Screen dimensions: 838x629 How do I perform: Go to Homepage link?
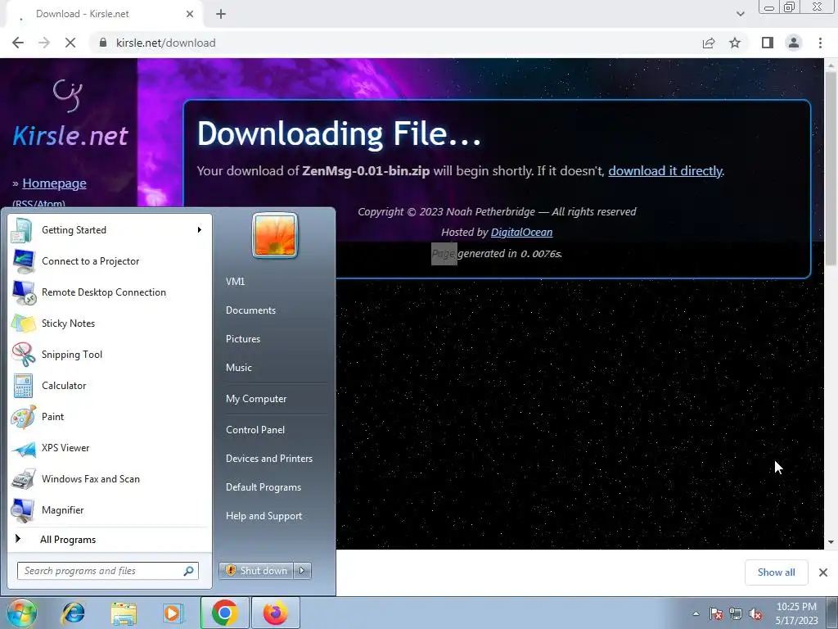coord(54,183)
